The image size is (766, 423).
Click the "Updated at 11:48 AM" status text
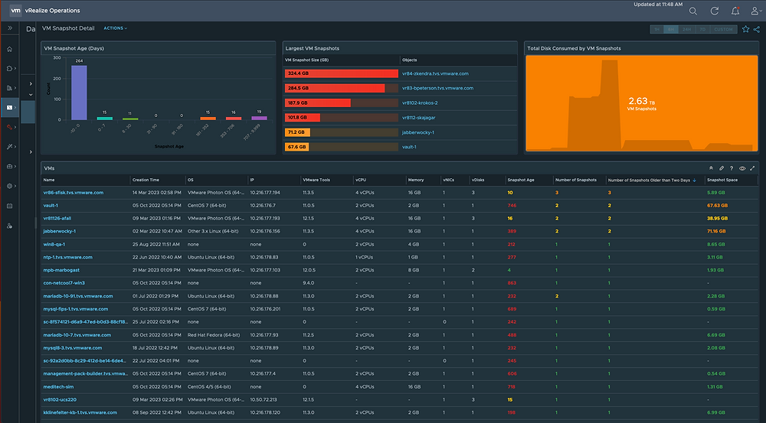[658, 5]
